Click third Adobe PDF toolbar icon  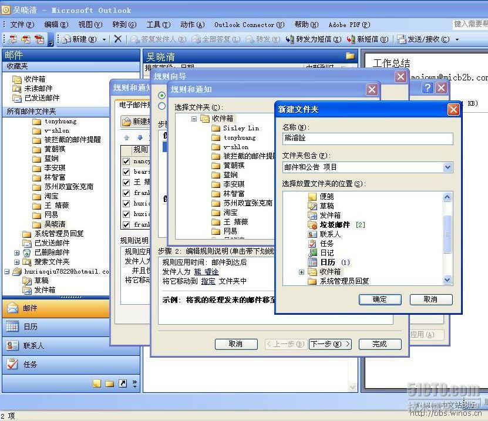(x=39, y=39)
